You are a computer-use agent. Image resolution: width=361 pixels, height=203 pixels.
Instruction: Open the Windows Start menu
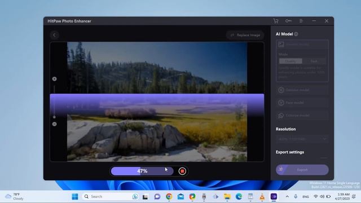coord(75,197)
